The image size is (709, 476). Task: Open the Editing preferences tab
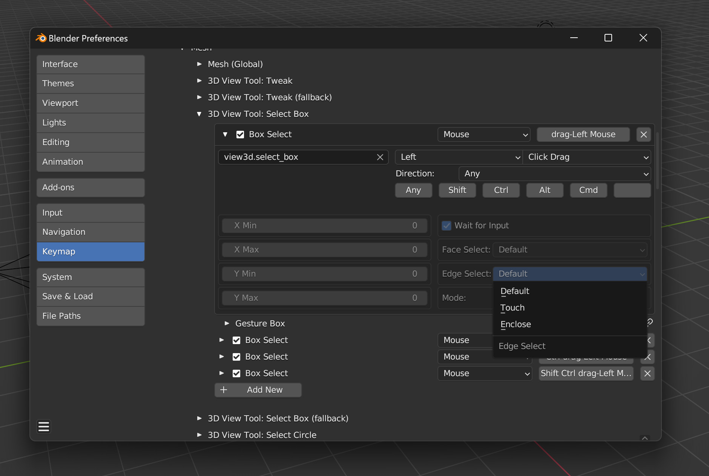click(91, 142)
